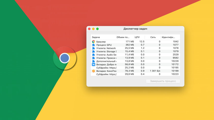
Task: Click the 12.5 CPU value
Action: point(142,42)
